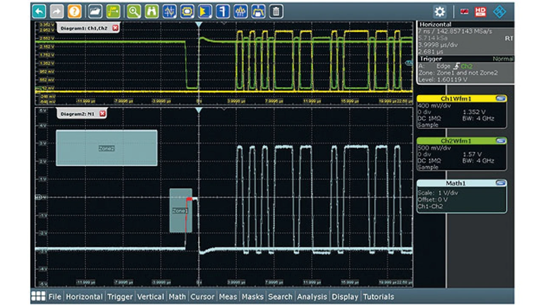Open the Analysis menu
The width and height of the screenshot is (543, 305).
(312, 297)
